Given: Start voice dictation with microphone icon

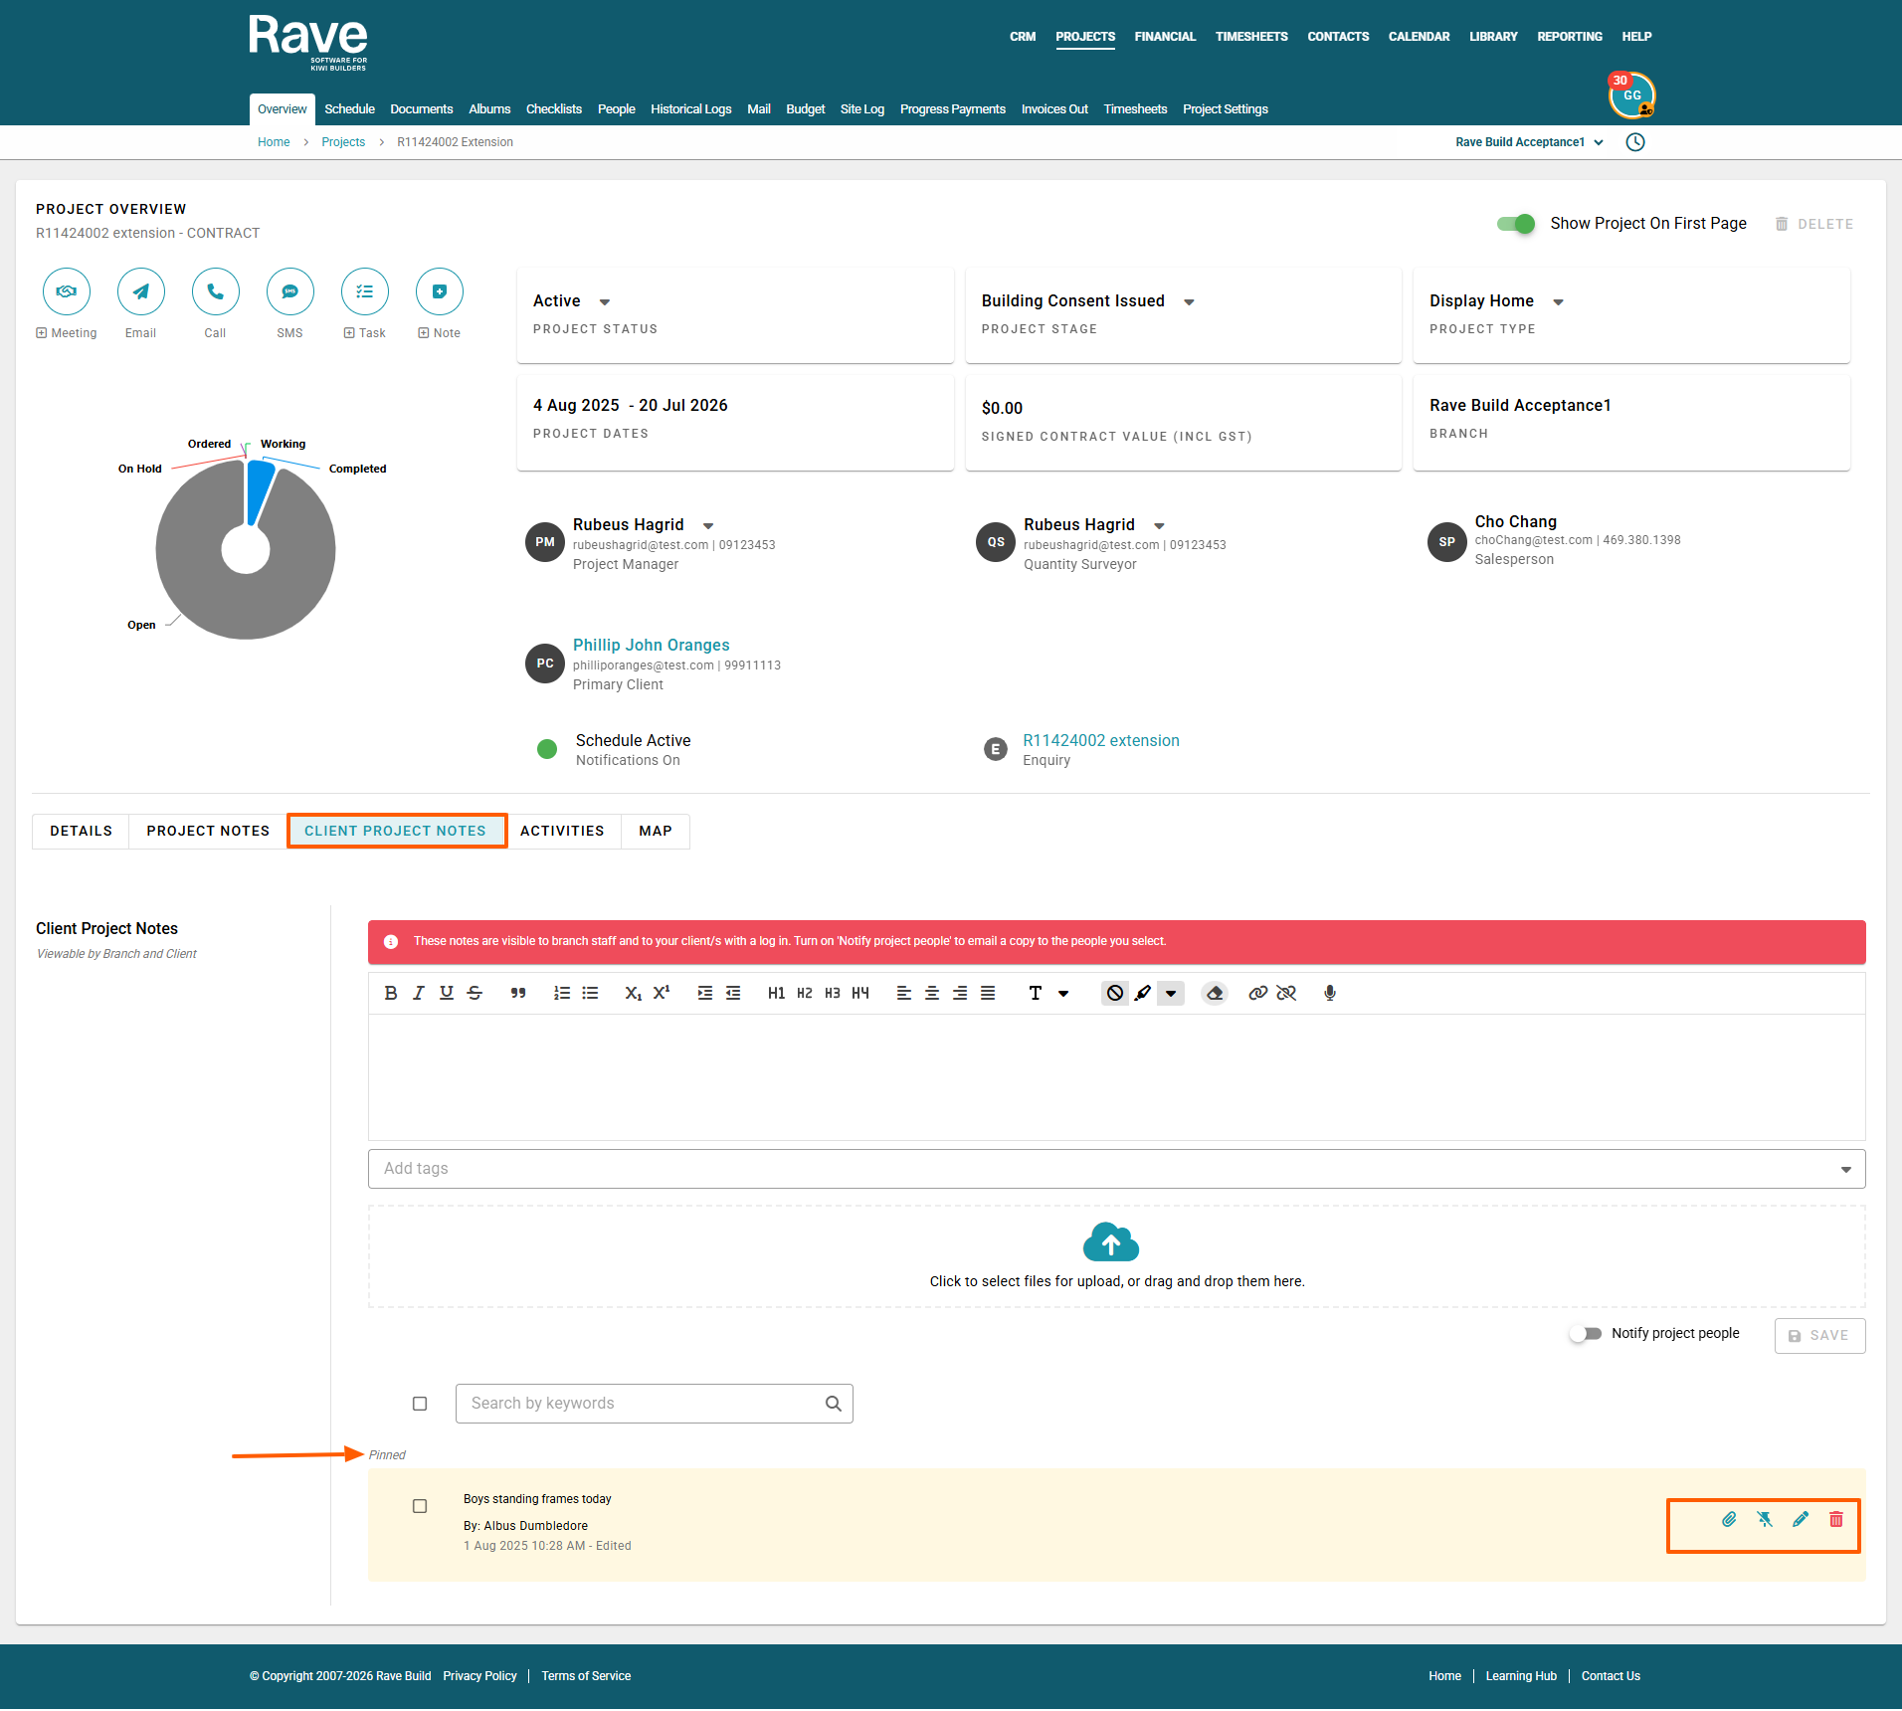Looking at the screenshot, I should click(1330, 993).
